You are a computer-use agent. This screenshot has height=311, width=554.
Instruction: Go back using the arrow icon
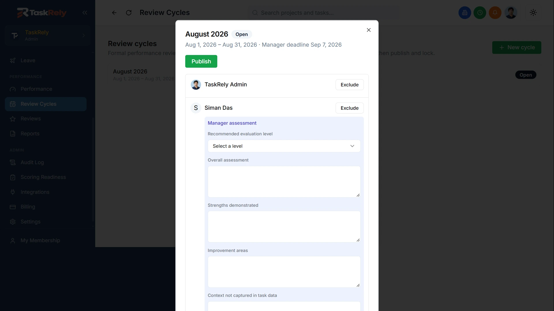(114, 13)
